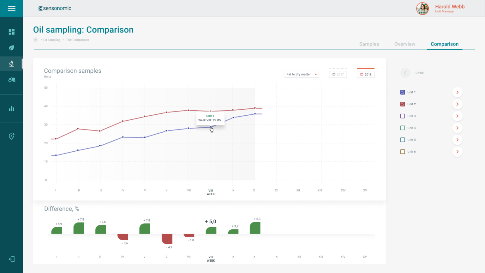Uncheck the Unit 1 checkbox
Viewport: 485px width, 273px height.
click(x=403, y=92)
